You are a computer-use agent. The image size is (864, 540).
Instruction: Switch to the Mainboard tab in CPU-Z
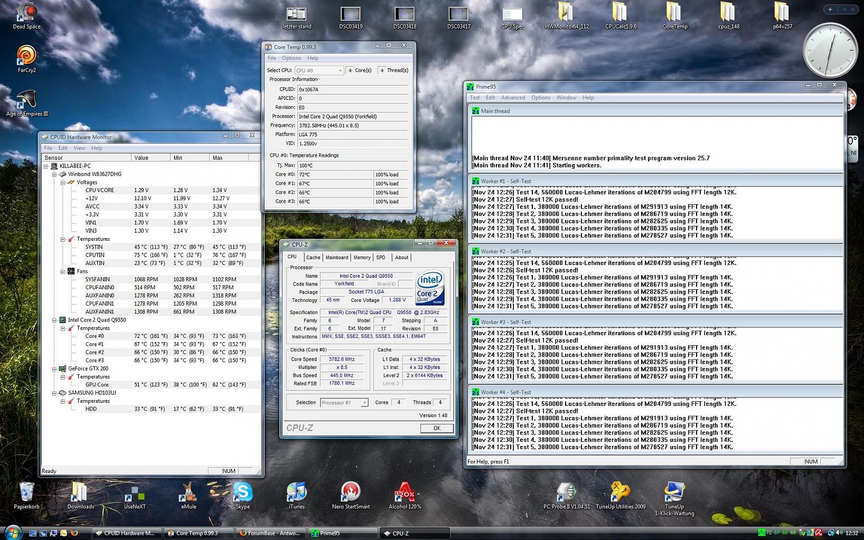click(x=337, y=258)
